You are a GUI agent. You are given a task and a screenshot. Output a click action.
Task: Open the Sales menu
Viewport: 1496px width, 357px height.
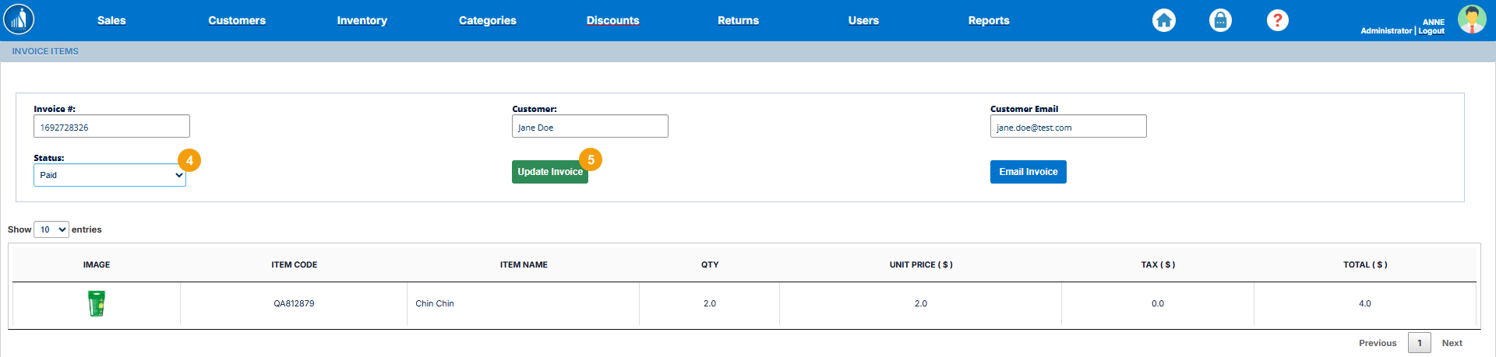pos(111,20)
